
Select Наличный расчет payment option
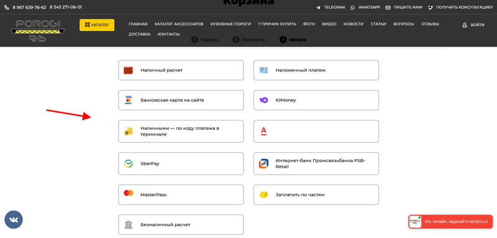[x=181, y=70]
